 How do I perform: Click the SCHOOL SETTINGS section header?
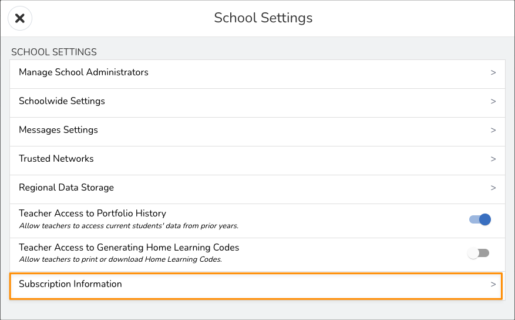[54, 52]
